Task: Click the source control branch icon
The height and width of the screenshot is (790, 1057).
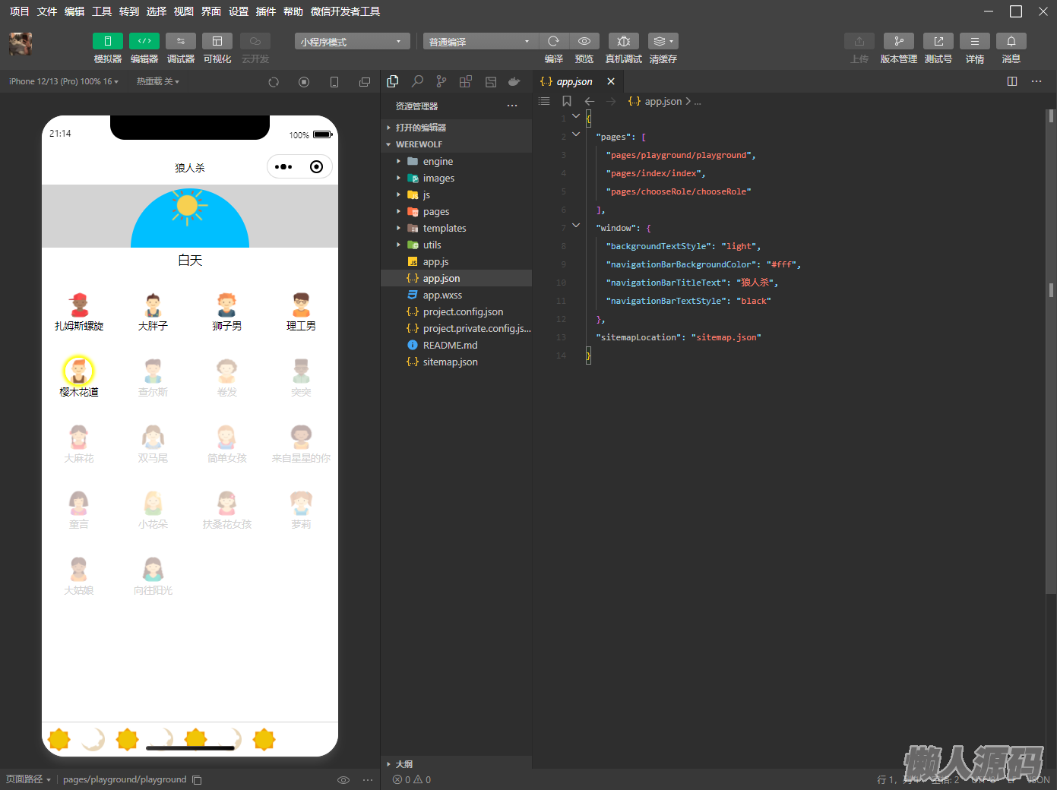Action: [x=441, y=81]
